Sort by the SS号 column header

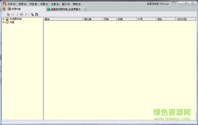(x=146, y=19)
